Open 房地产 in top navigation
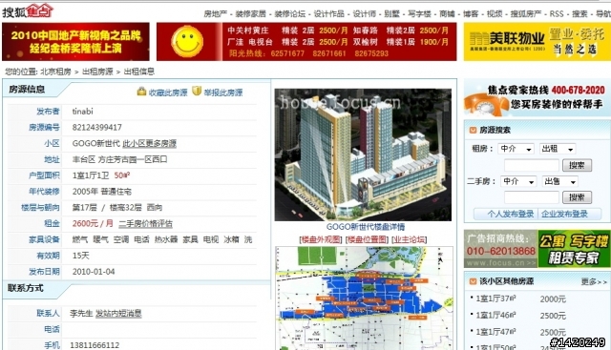The width and height of the screenshot is (611, 350). (x=215, y=14)
